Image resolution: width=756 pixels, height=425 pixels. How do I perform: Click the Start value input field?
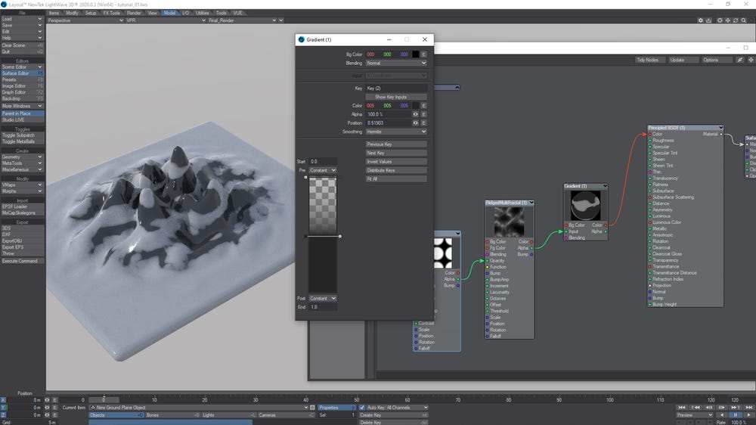323,162
